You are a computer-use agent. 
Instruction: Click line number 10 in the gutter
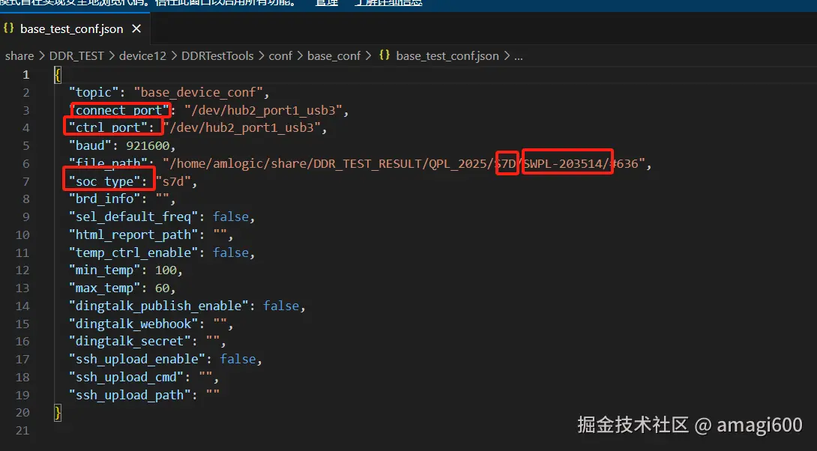point(22,235)
